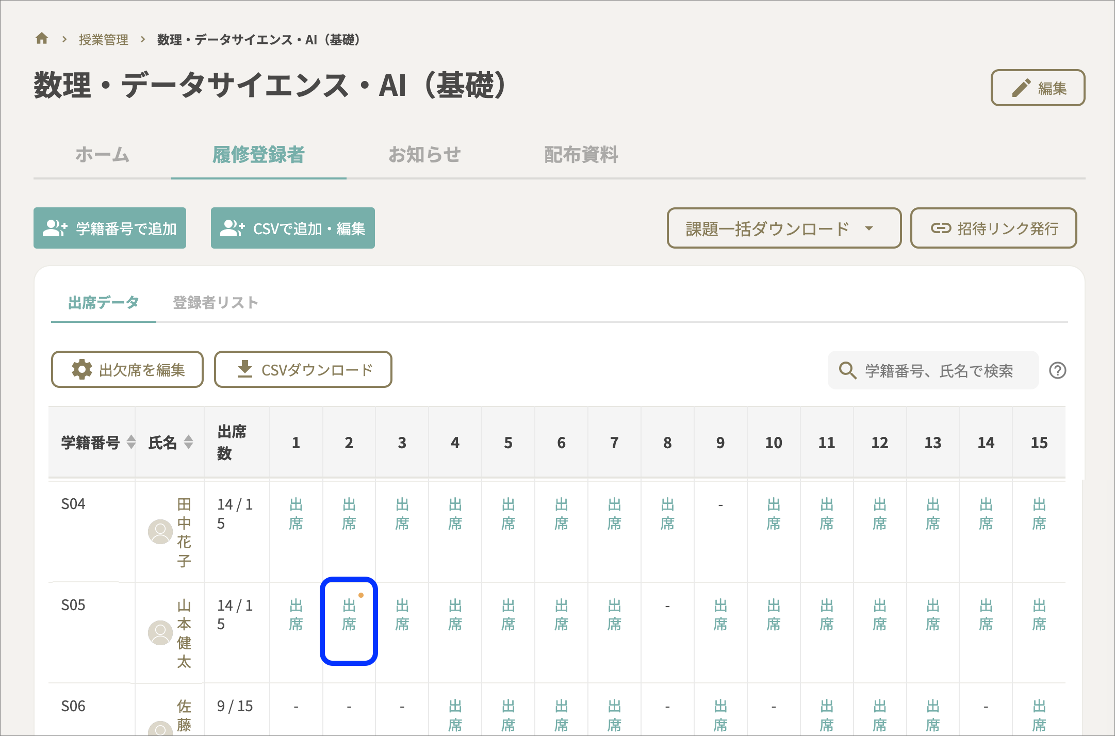
Task: Open the 配布資料 tab
Action: click(581, 155)
